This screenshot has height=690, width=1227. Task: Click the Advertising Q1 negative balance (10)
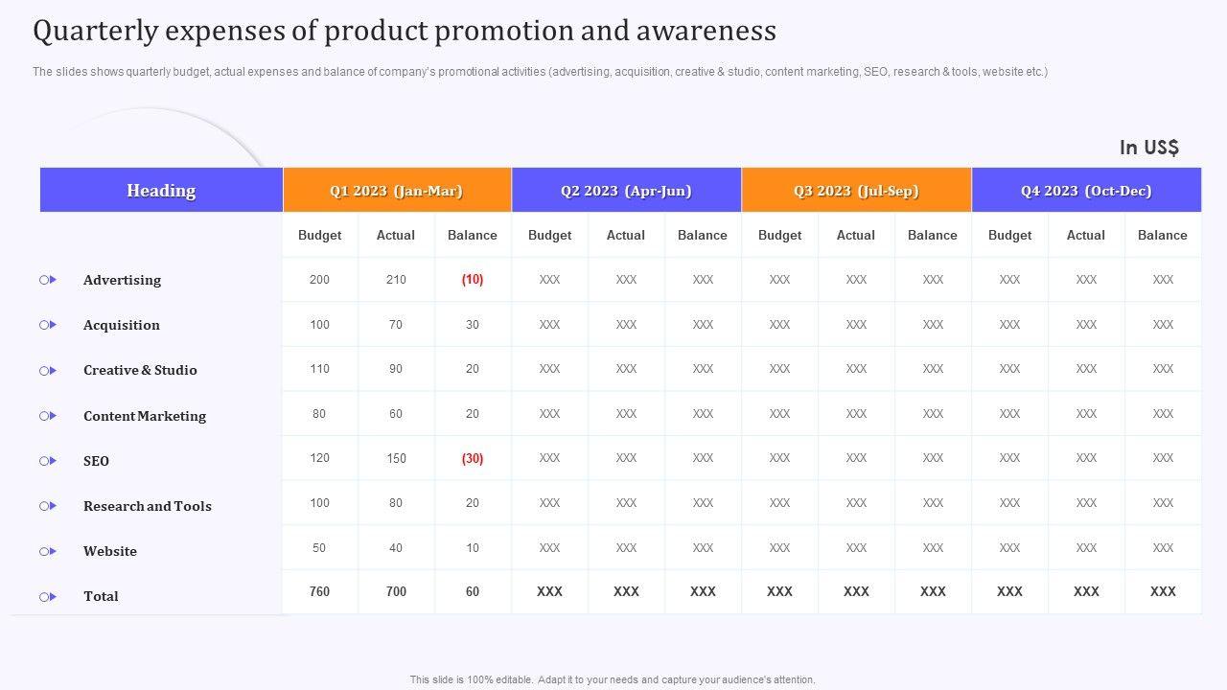coord(473,280)
